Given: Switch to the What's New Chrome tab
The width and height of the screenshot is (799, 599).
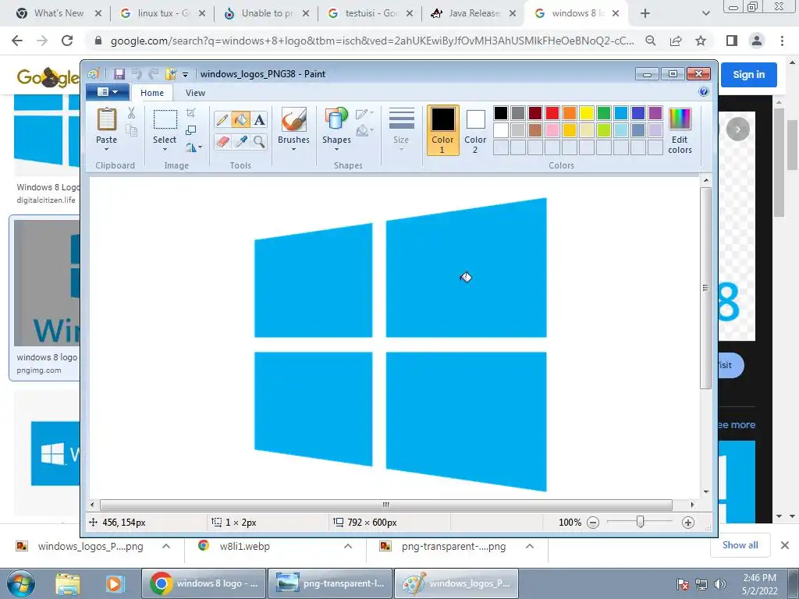Looking at the screenshot, I should (59, 13).
